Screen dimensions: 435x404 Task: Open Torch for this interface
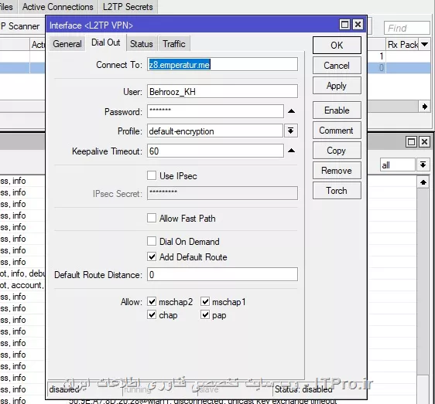337,191
